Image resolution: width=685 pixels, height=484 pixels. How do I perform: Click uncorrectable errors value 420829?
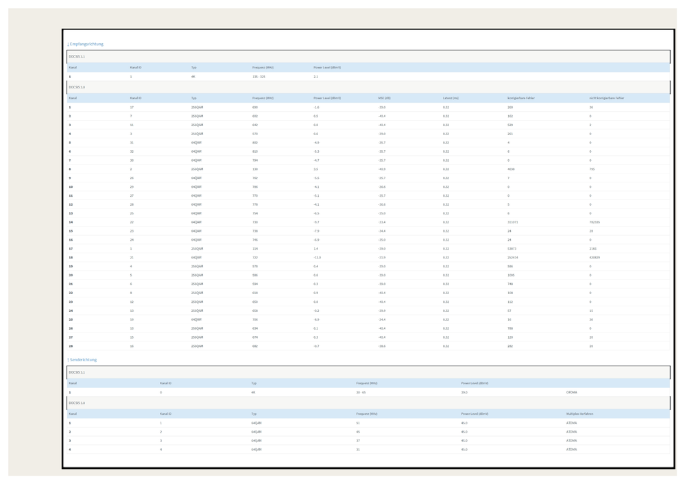click(x=594, y=258)
